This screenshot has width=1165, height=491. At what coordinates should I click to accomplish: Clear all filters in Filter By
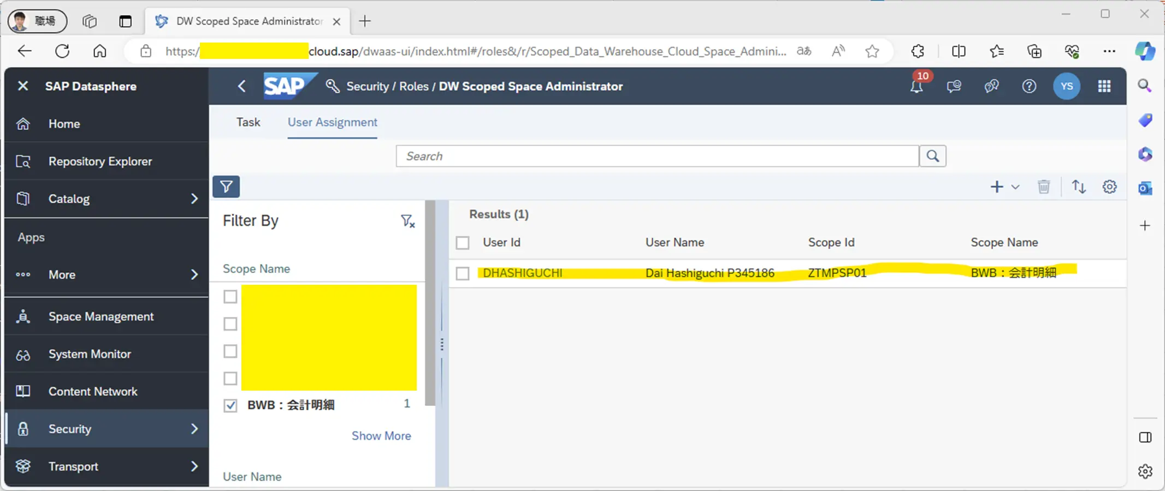tap(407, 221)
